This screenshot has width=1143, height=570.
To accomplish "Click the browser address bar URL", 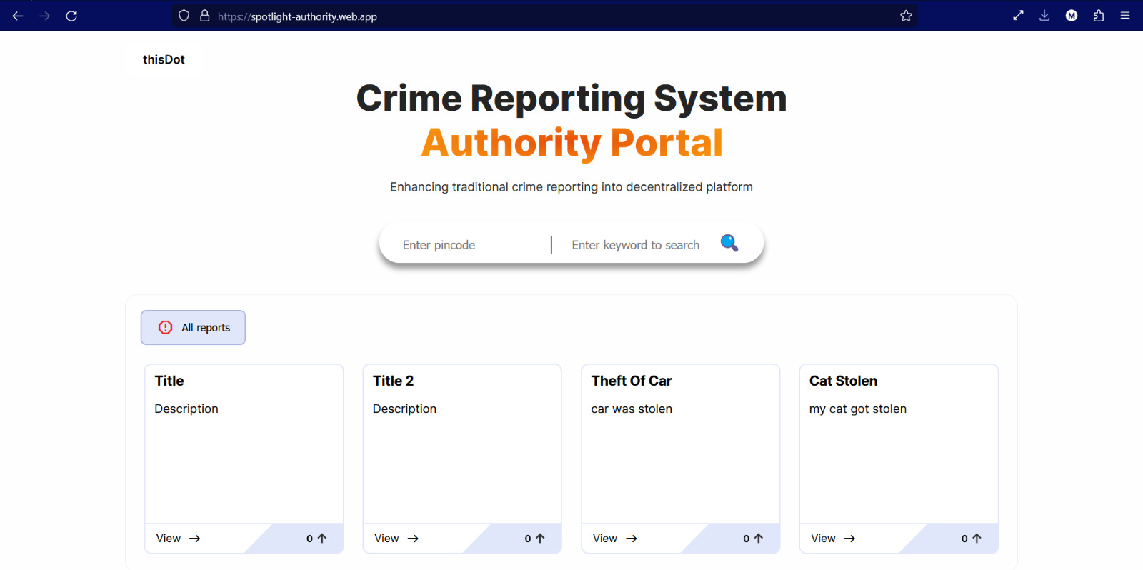I will pos(297,16).
